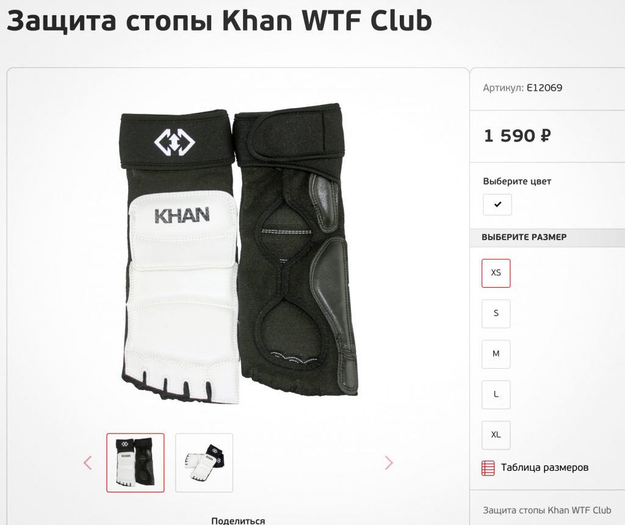Click the article number Е12069
The image size is (625, 525).
tap(544, 88)
